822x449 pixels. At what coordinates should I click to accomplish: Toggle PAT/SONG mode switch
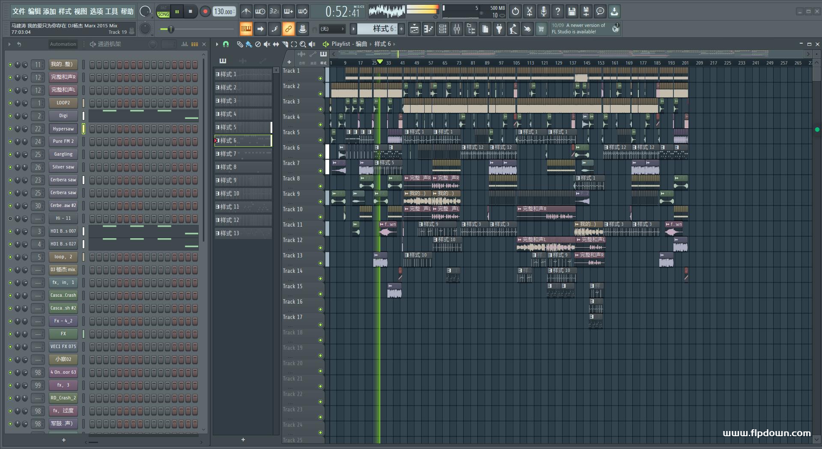(163, 12)
